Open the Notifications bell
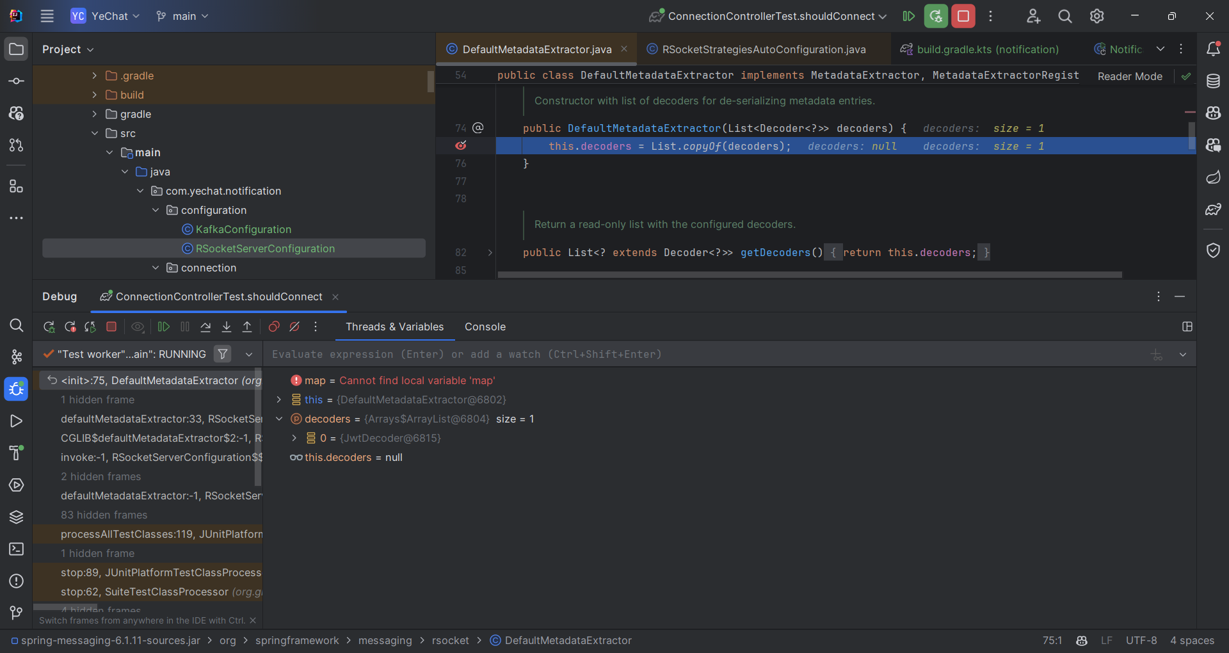Viewport: 1229px width, 653px height. click(x=1213, y=49)
